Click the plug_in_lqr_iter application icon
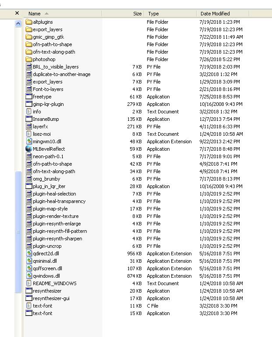Image resolution: width=272 pixels, height=337 pixels. pyautogui.click(x=29, y=186)
